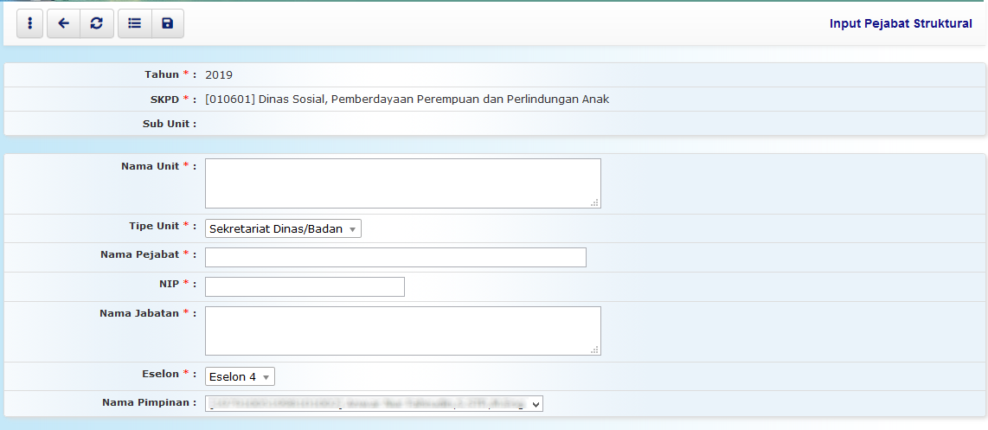
Task: Open the three-dot more options menu
Action: tap(30, 24)
